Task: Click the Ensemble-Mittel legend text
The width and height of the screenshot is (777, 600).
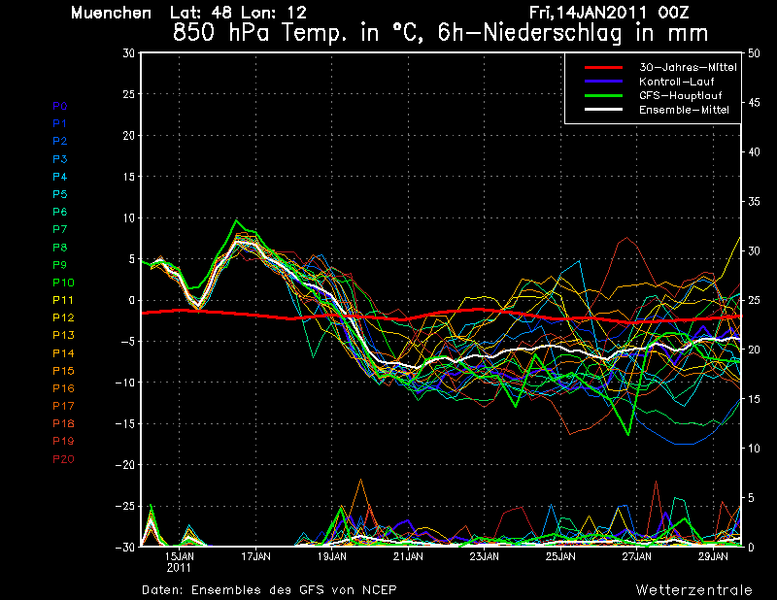Action: point(684,110)
